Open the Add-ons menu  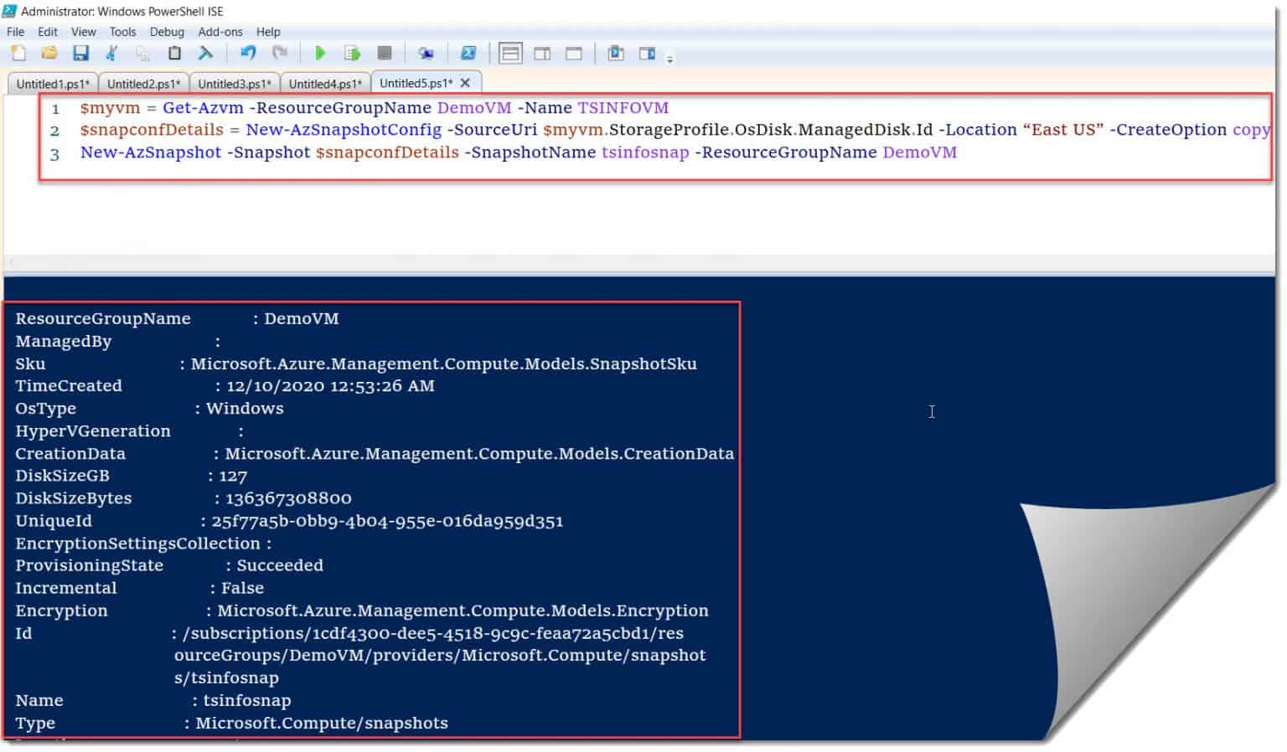[x=220, y=32]
